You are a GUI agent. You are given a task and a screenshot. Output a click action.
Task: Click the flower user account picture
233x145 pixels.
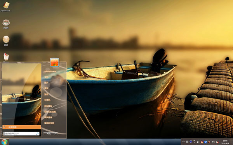pos(54,62)
